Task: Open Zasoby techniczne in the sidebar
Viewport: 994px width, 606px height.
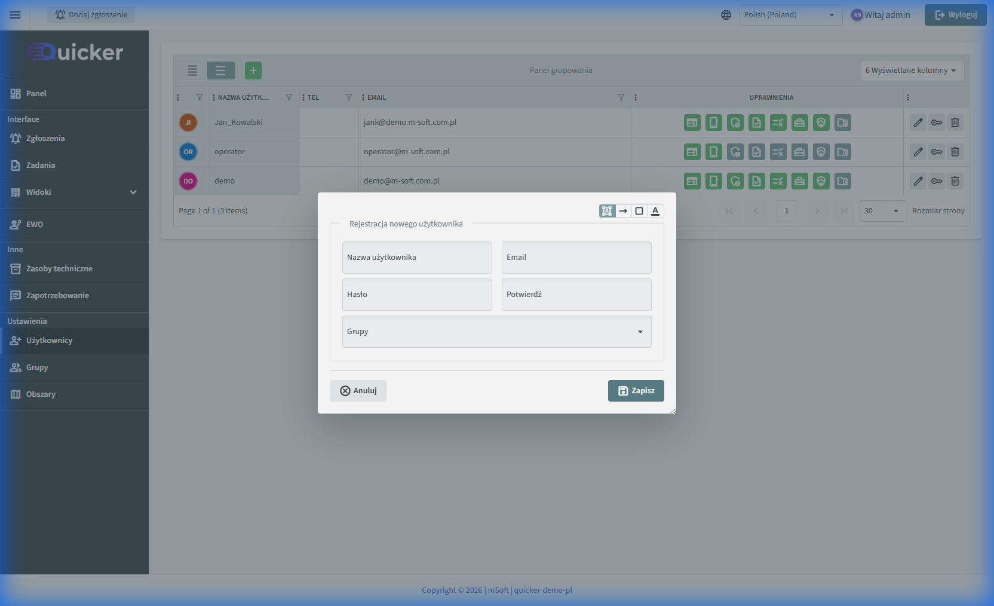Action: click(x=59, y=269)
